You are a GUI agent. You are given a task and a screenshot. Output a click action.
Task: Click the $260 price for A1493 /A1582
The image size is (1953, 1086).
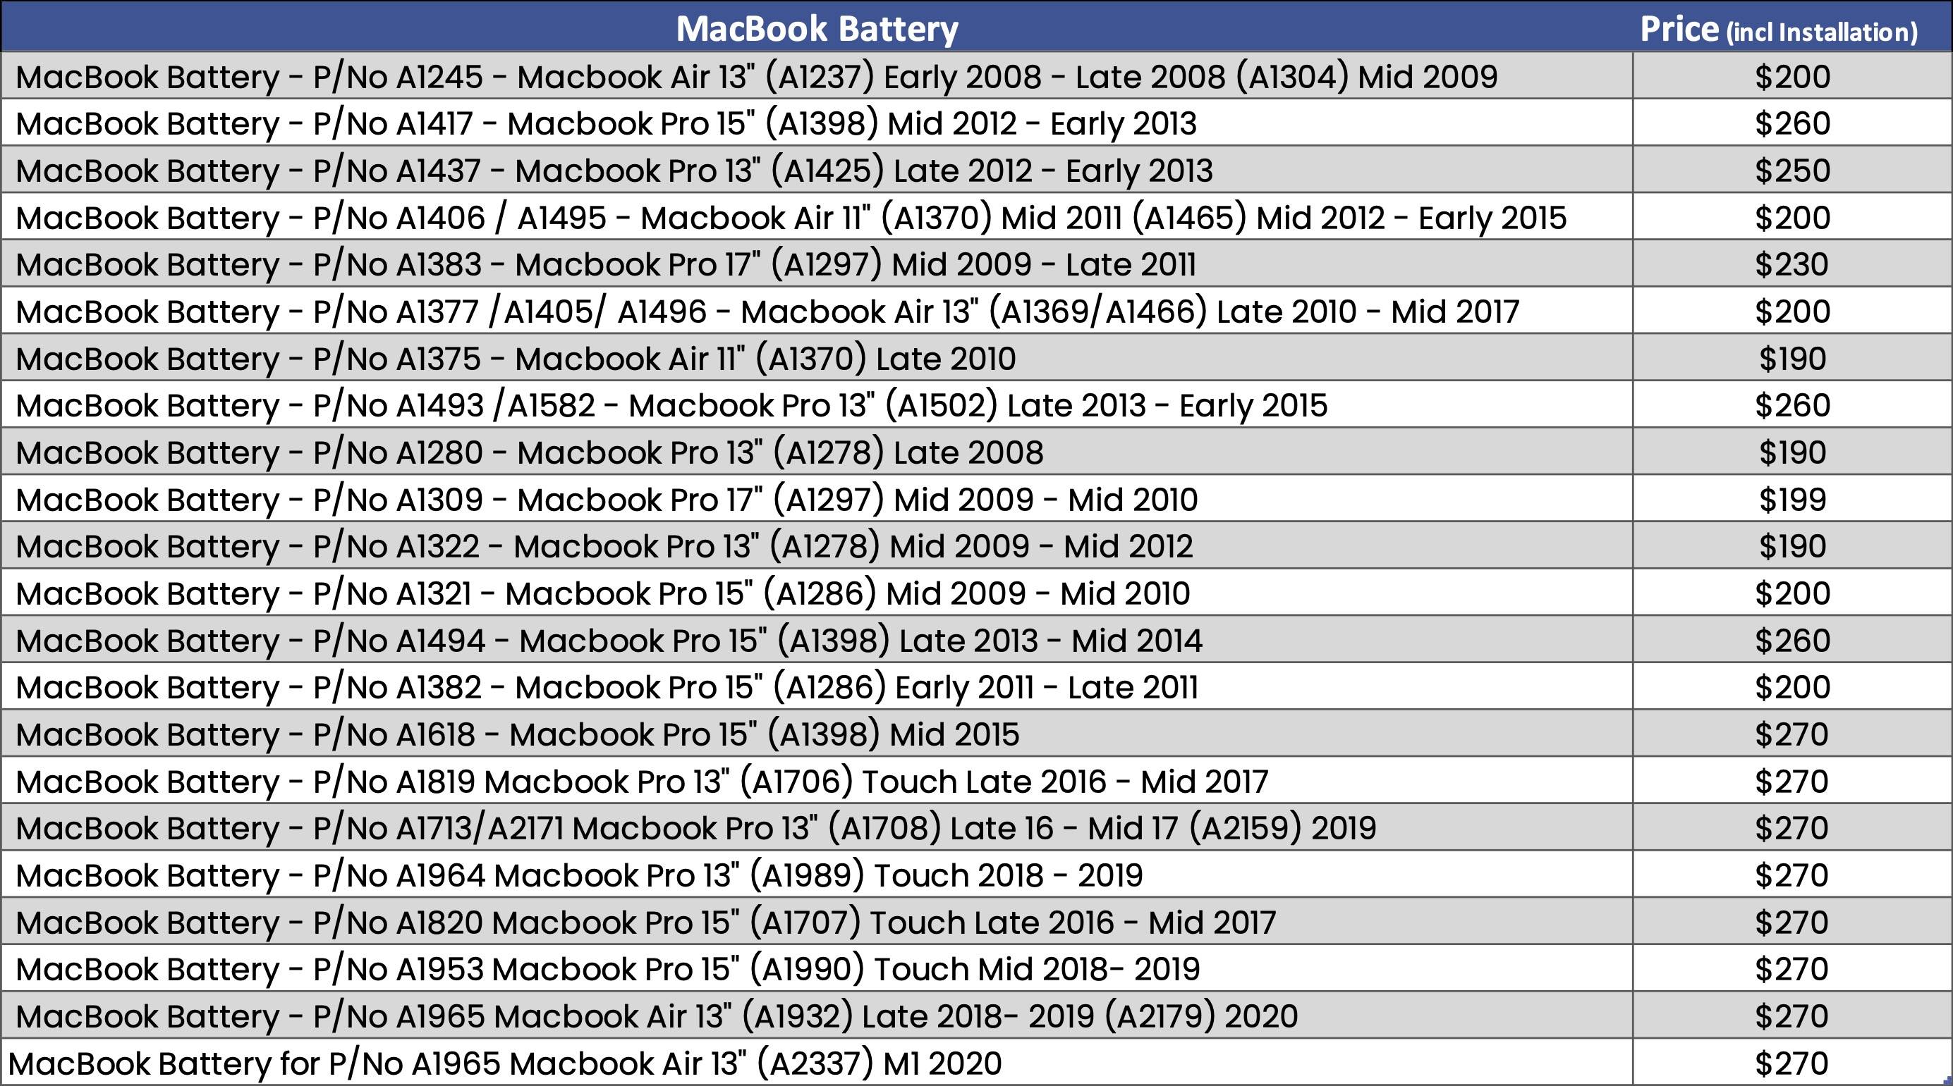pos(1792,406)
